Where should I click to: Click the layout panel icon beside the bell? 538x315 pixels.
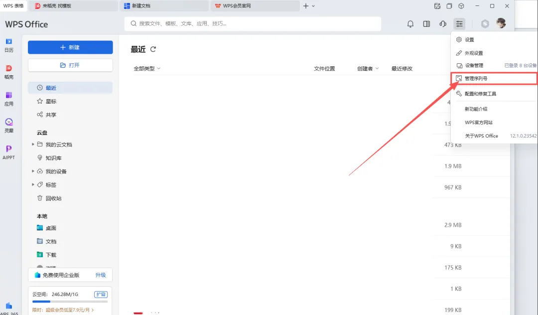[x=426, y=24]
